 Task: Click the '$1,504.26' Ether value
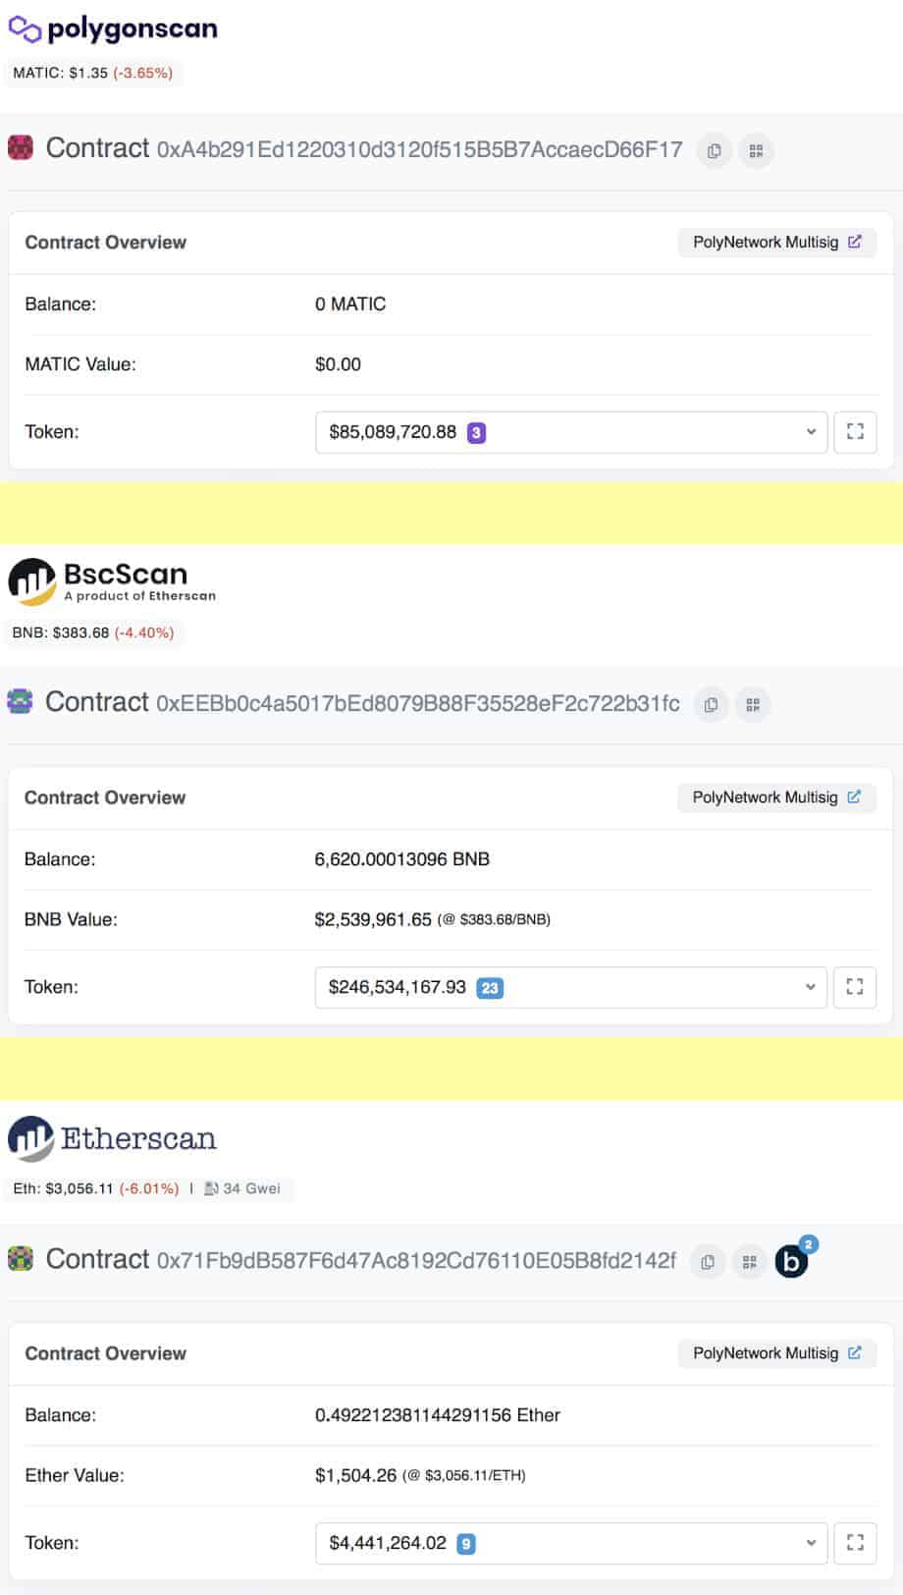coord(356,1475)
